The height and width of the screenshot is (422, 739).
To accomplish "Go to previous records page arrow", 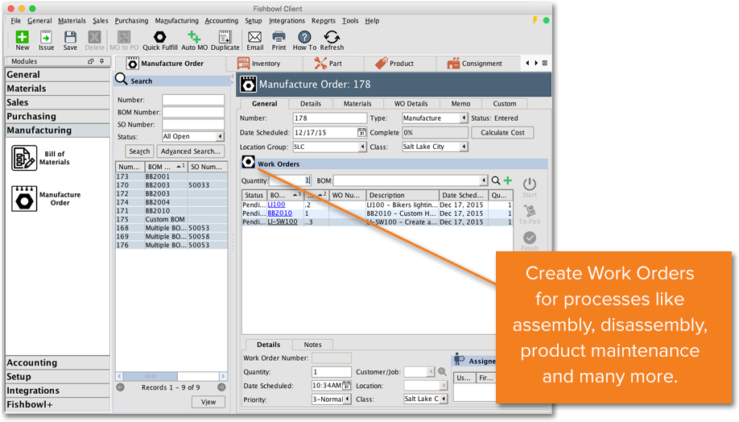I will [x=121, y=387].
